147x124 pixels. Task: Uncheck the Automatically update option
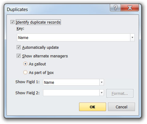tap(18, 47)
